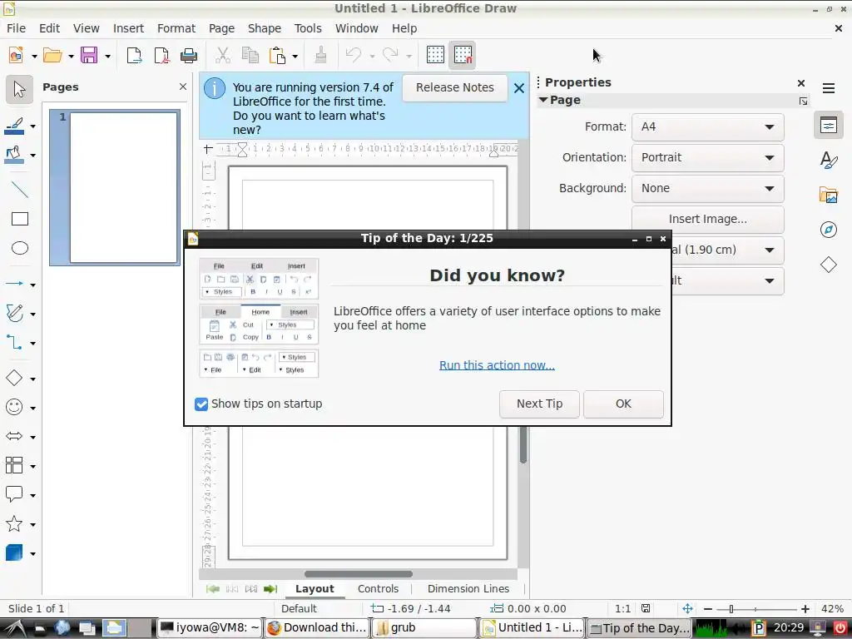Select the Lines and Arrows tool
Viewport: 852px width, 639px height.
[x=15, y=284]
